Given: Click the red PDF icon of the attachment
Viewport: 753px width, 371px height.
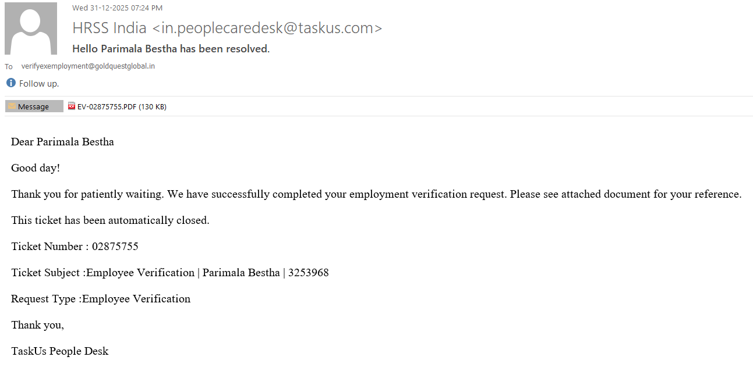Looking at the screenshot, I should [72, 106].
